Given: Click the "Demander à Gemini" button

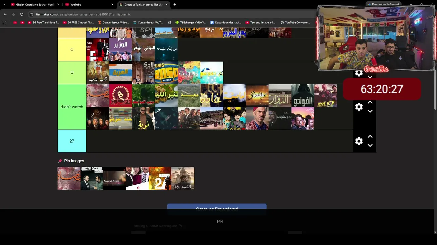Looking at the screenshot, I should click(x=383, y=4).
